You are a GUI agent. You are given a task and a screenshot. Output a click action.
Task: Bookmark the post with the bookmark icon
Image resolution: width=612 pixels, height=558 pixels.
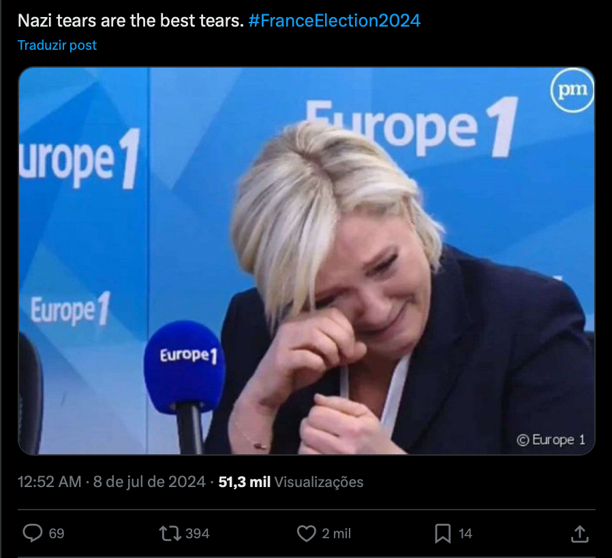click(443, 533)
